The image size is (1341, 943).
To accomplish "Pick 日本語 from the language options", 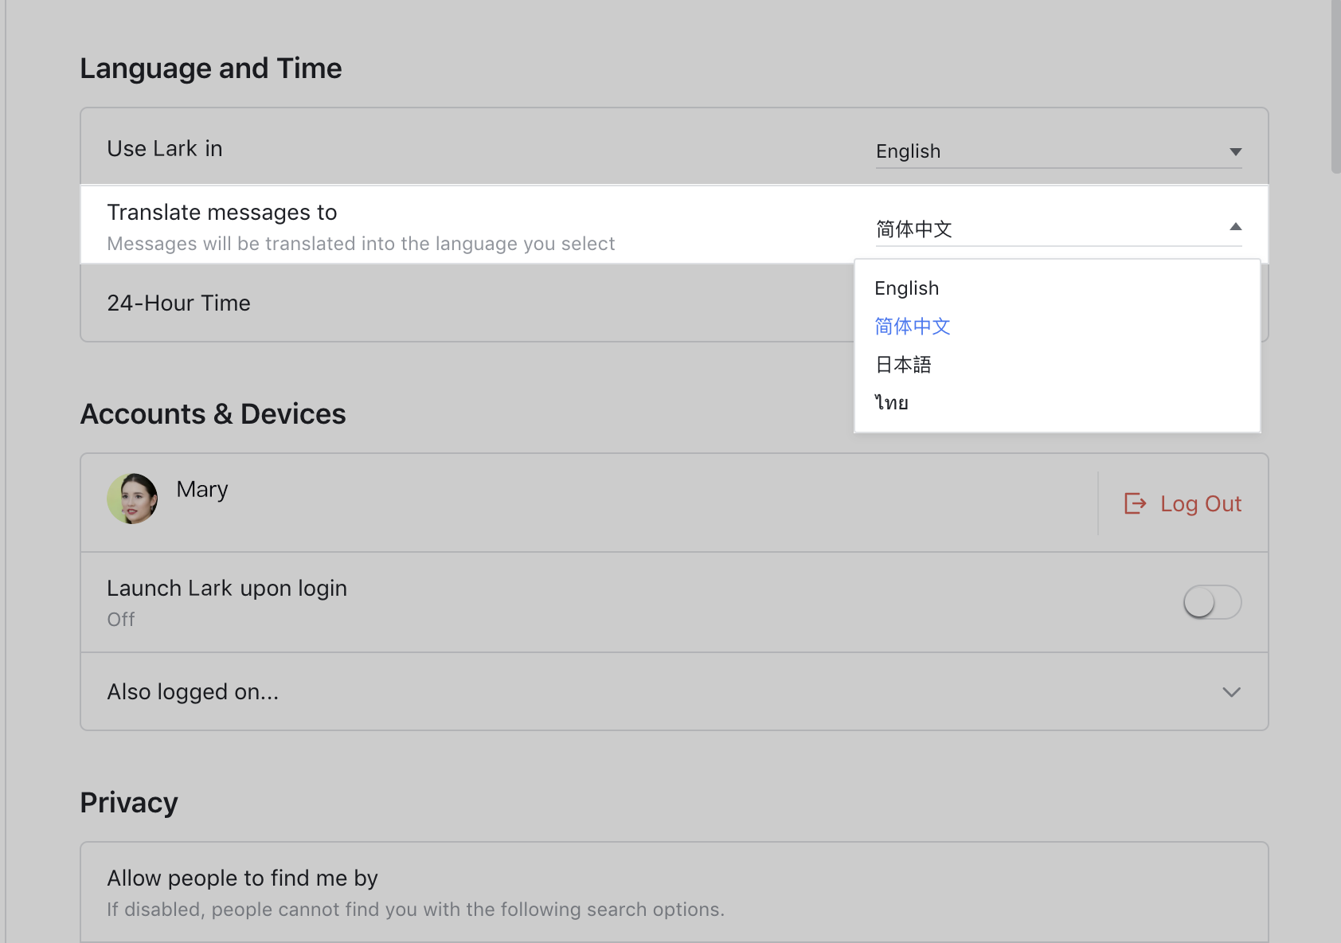I will 903,365.
